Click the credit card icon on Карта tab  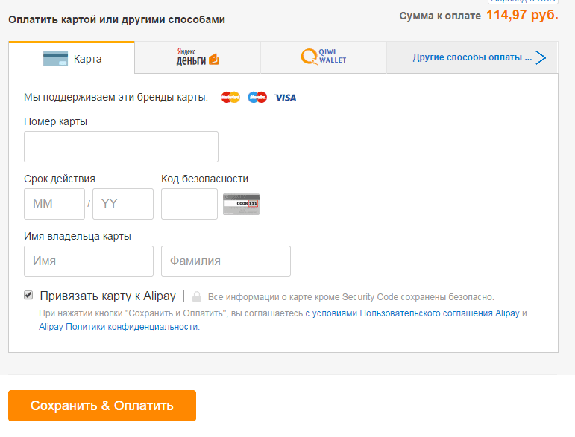(x=55, y=59)
